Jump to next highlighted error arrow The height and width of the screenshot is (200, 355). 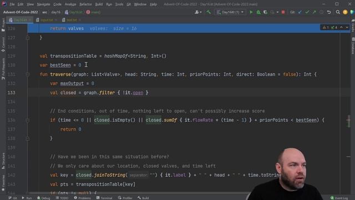pos(347,27)
